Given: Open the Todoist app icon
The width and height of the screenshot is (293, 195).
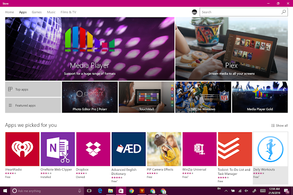Looking at the screenshot, I should tap(235, 149).
